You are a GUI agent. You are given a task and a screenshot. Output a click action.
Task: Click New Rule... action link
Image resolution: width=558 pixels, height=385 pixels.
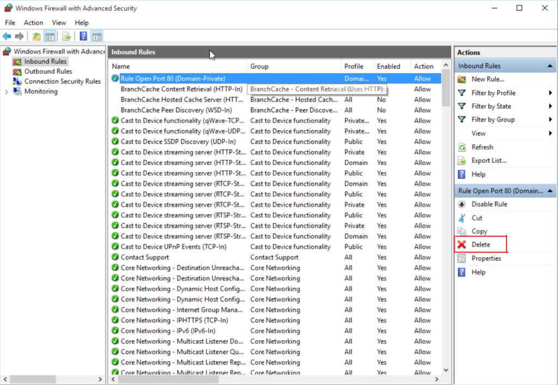coord(488,80)
